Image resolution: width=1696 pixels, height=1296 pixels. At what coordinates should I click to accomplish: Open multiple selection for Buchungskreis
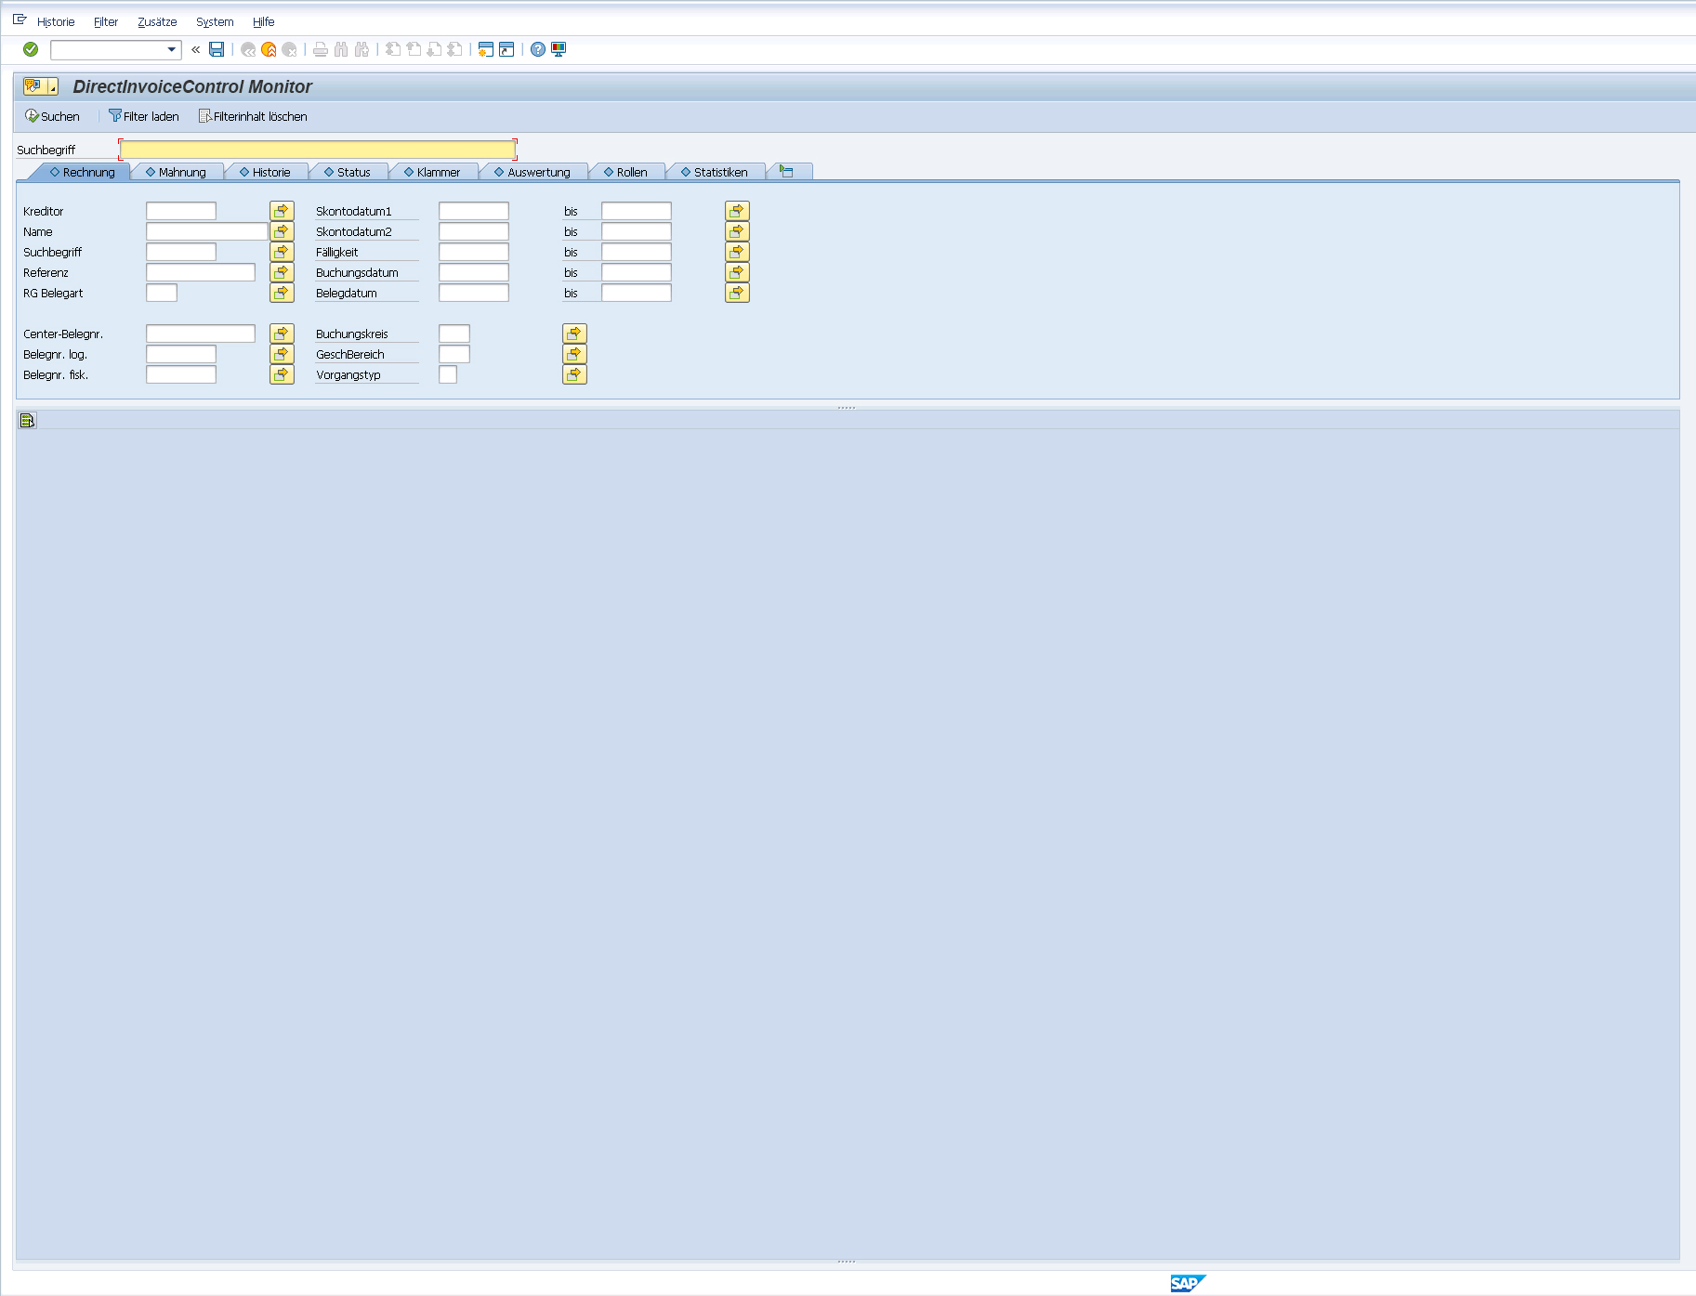574,334
